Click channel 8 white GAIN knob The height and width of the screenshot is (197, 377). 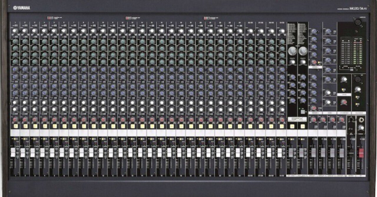pos(83,31)
